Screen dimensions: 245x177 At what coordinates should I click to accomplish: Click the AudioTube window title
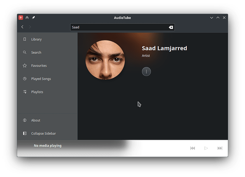(123, 18)
